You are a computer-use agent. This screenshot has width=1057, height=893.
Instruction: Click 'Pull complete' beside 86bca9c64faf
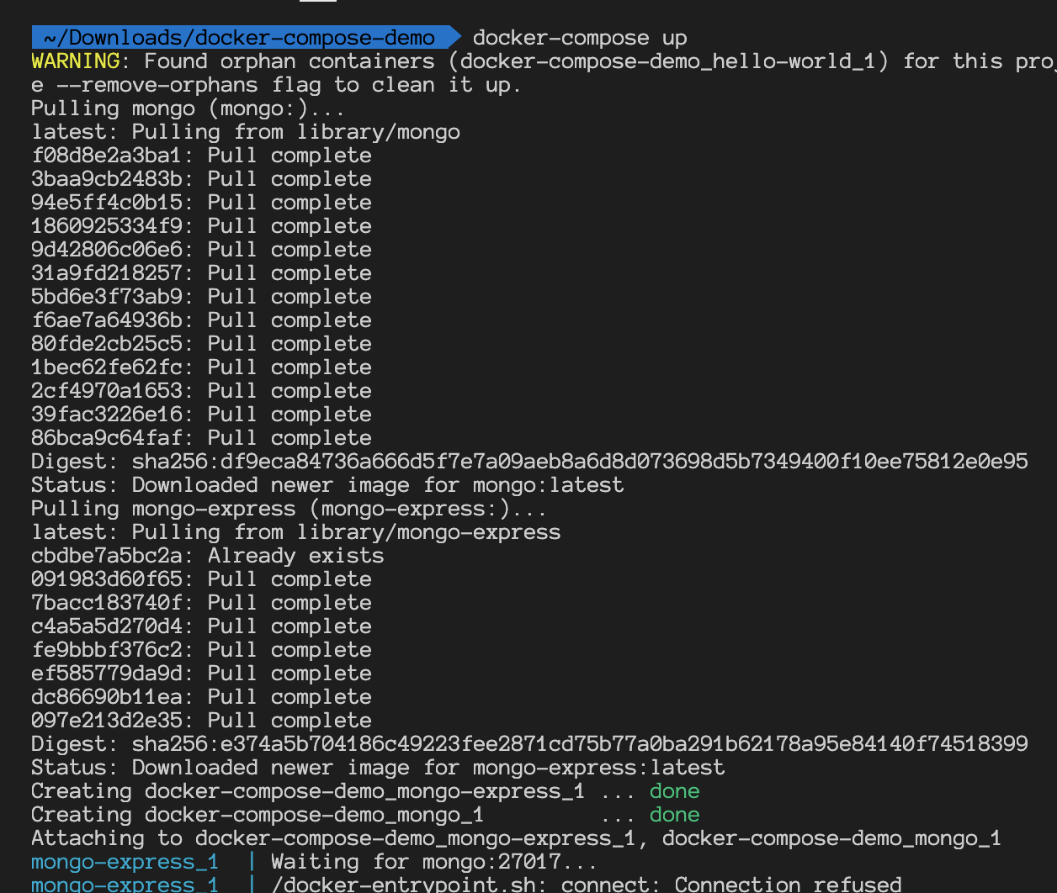click(289, 438)
